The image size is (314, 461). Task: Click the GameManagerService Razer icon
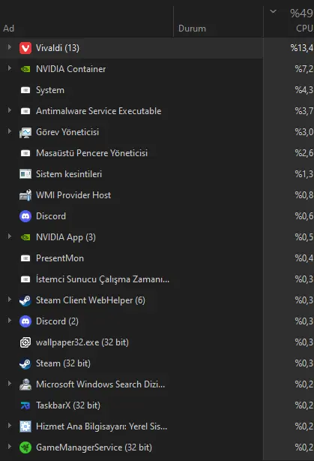(x=25, y=447)
